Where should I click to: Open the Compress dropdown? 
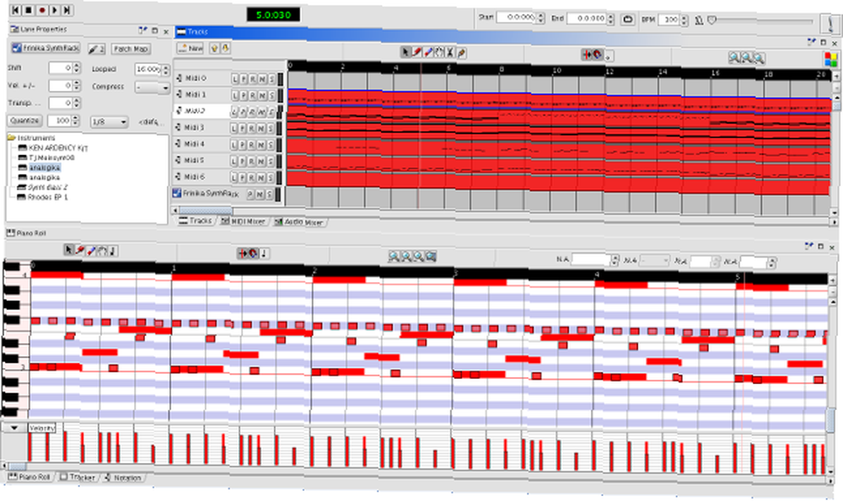[x=152, y=87]
